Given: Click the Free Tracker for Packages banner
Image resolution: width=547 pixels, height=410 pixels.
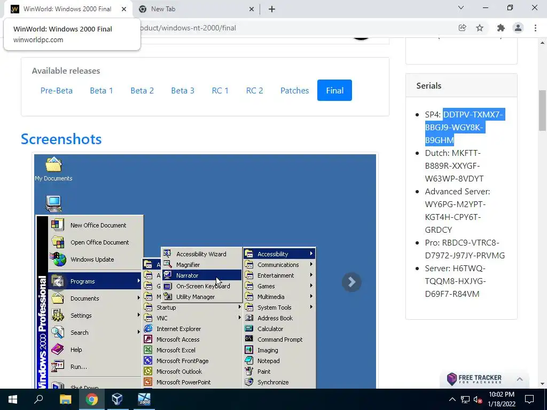Looking at the screenshot, I should click(475, 379).
